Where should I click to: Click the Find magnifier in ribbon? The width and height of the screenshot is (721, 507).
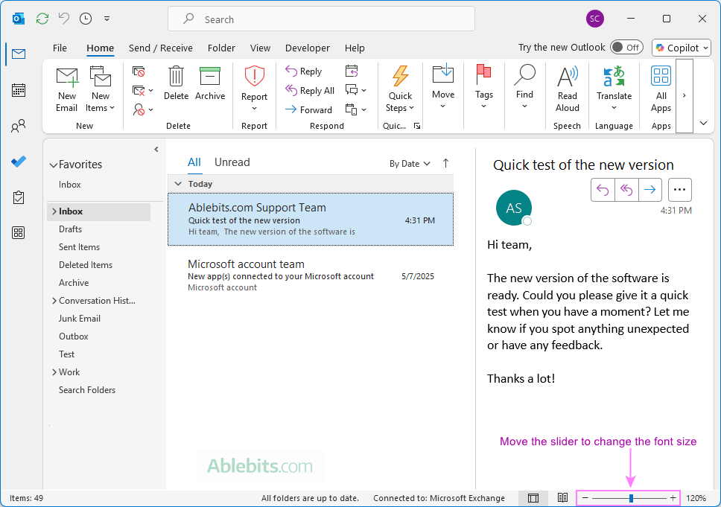(x=524, y=87)
